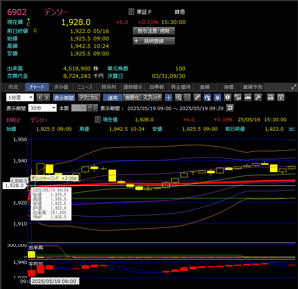Select 指数化 chart display mode
Screen dimensions: 298x289
point(133,98)
